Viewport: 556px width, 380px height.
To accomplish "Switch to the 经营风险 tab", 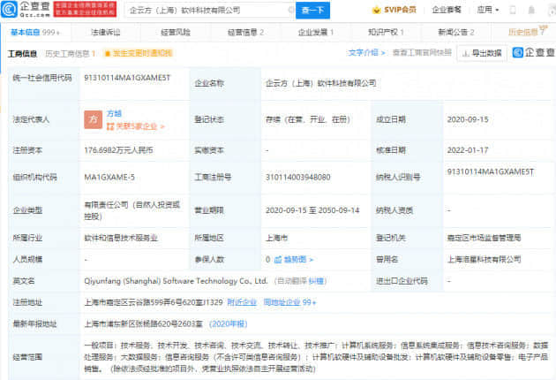I will [176, 33].
